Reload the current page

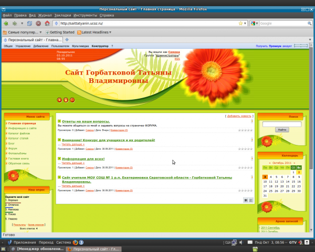[29, 23]
